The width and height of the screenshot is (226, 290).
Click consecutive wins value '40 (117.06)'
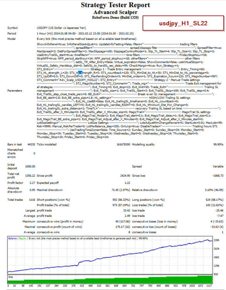pyautogui.click(x=123, y=222)
